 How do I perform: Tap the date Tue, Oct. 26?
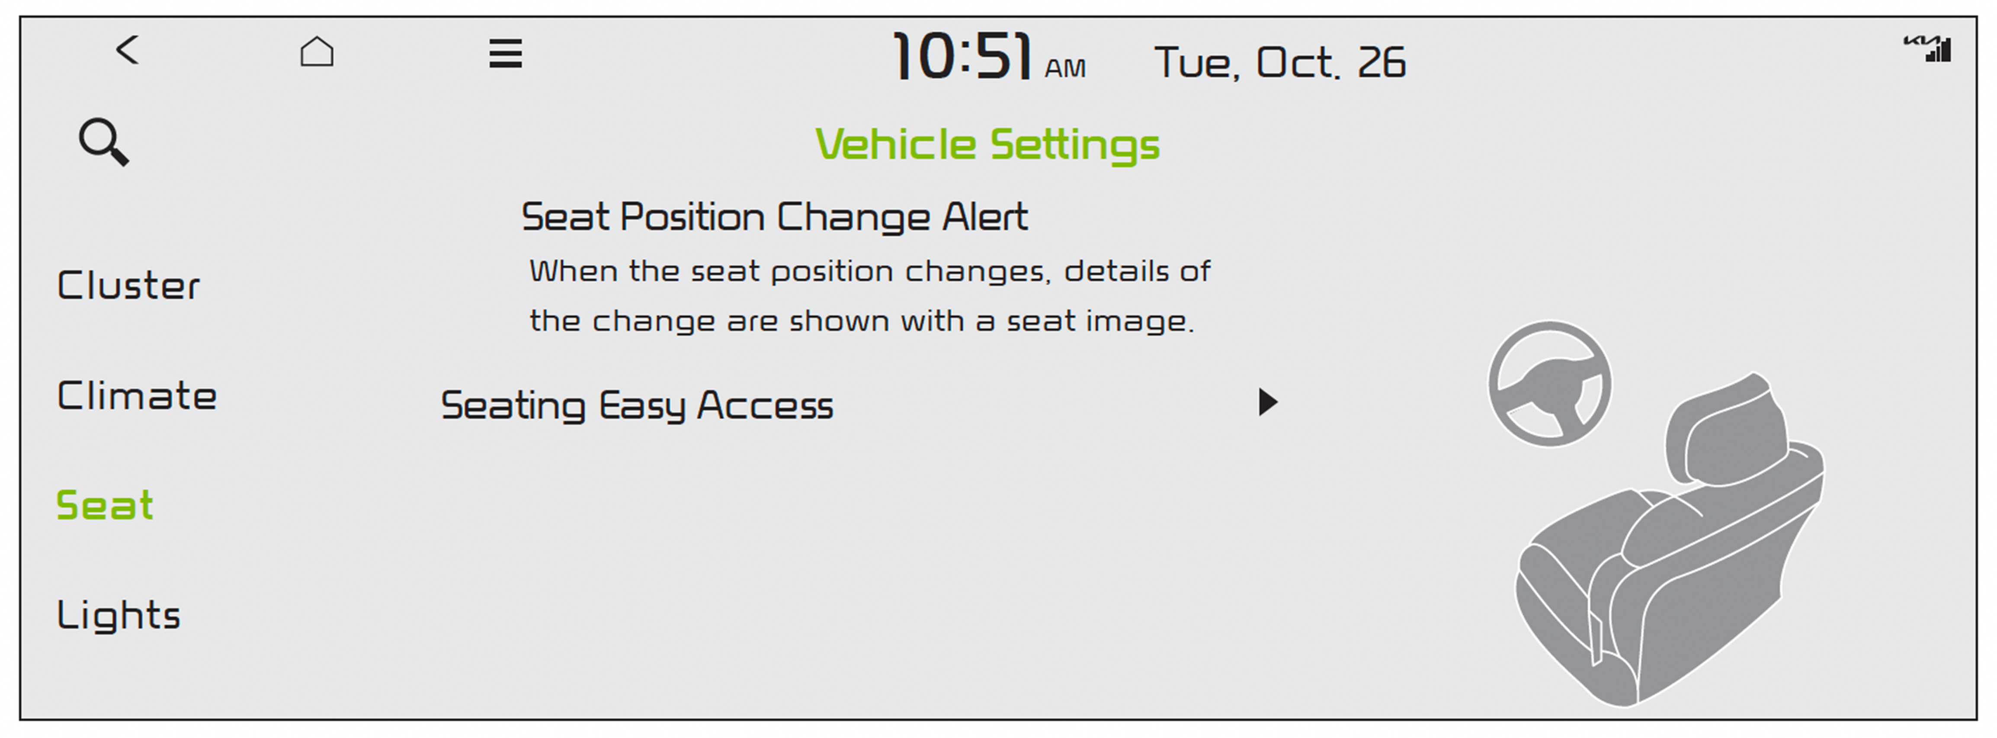1280,63
